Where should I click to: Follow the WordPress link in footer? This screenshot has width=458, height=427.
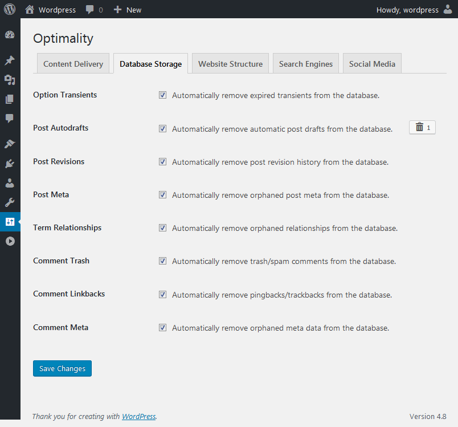pyautogui.click(x=139, y=416)
